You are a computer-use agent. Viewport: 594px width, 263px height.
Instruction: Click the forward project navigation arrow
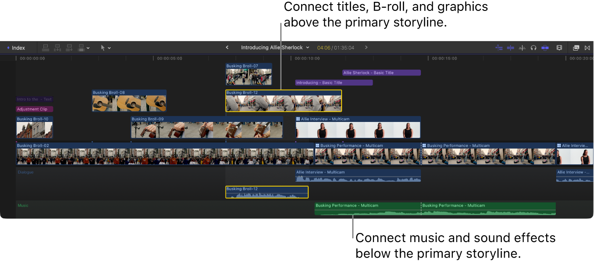click(x=366, y=47)
